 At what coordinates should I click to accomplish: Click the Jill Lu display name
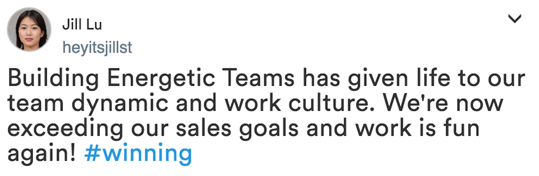pyautogui.click(x=82, y=25)
